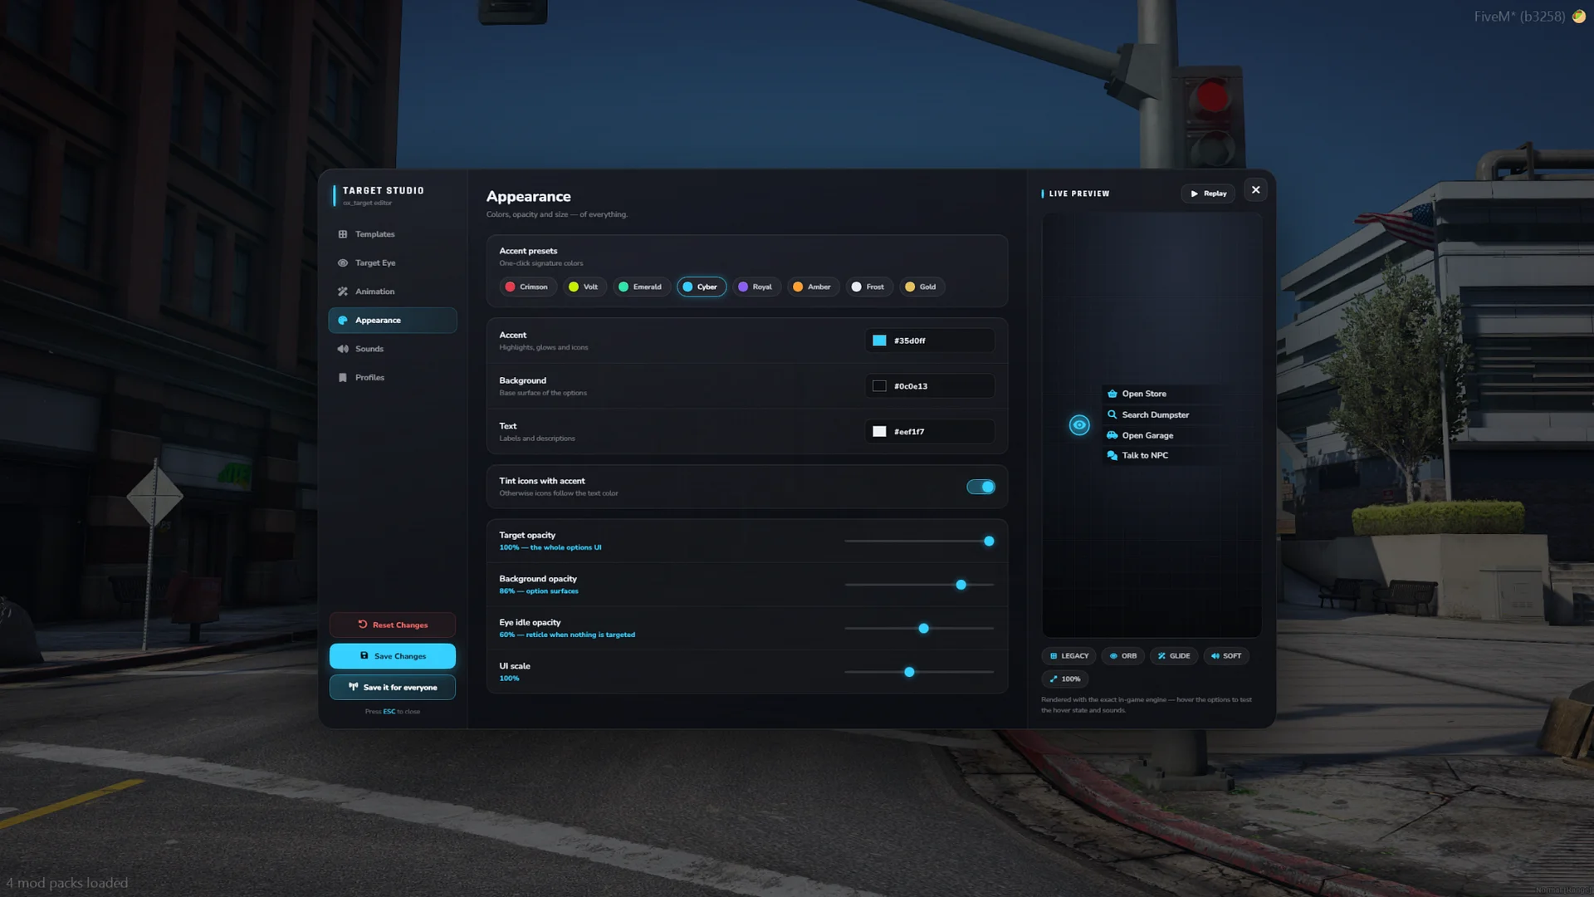Click the Talk to NPC chat icon
Image resolution: width=1594 pixels, height=897 pixels.
[1112, 455]
